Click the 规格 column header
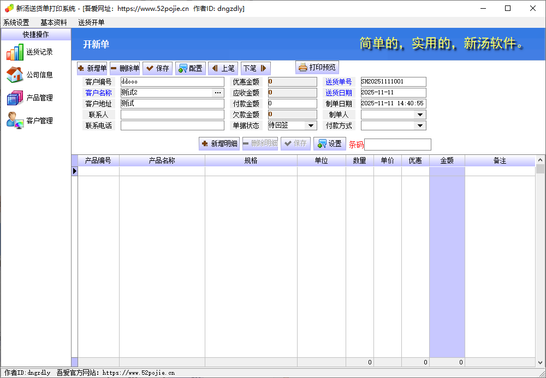Viewport: 546px width, 378px height. (251, 161)
